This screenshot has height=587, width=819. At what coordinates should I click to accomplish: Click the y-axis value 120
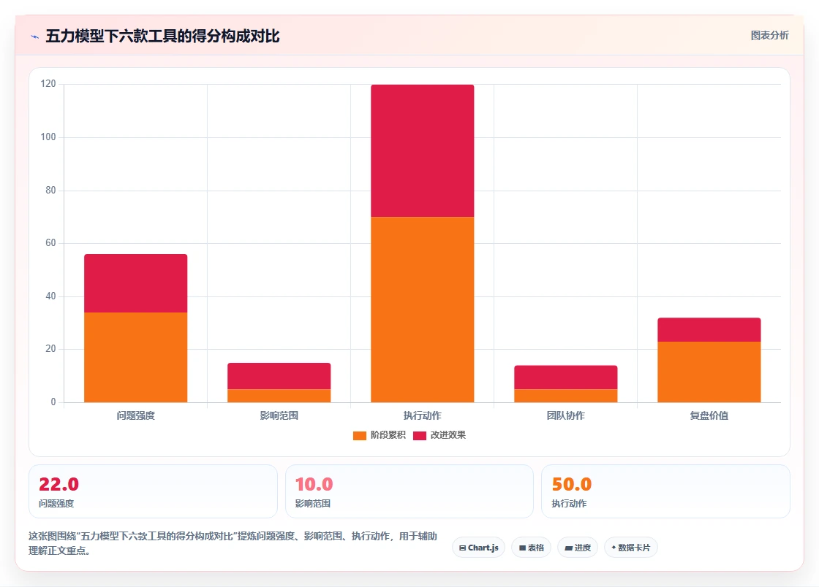click(48, 83)
